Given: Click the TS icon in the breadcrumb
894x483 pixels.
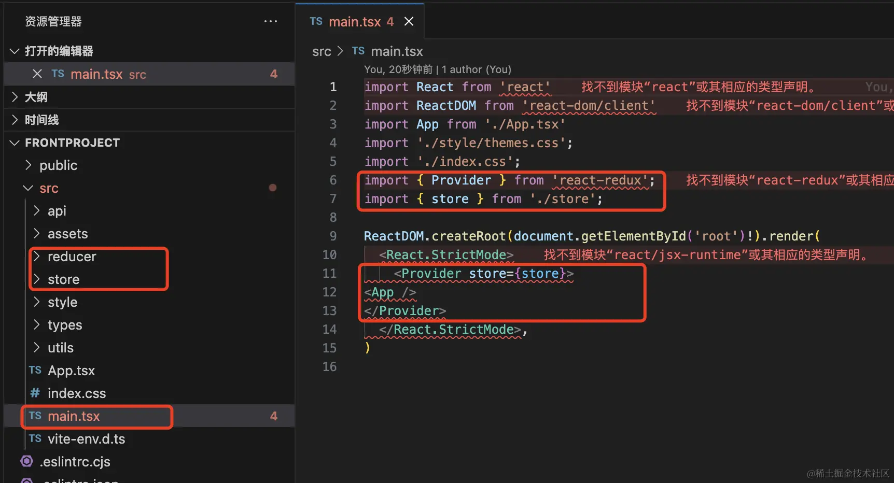Looking at the screenshot, I should [358, 51].
